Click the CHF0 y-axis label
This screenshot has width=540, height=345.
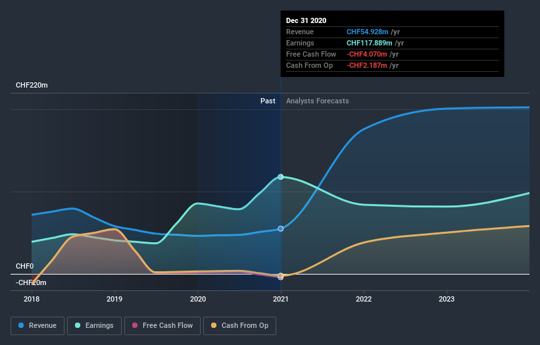(25, 266)
